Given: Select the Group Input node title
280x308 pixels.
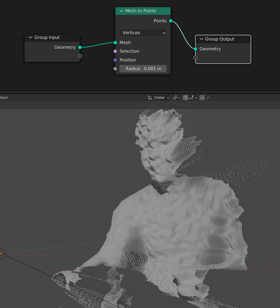Looking at the screenshot, I should (47, 37).
